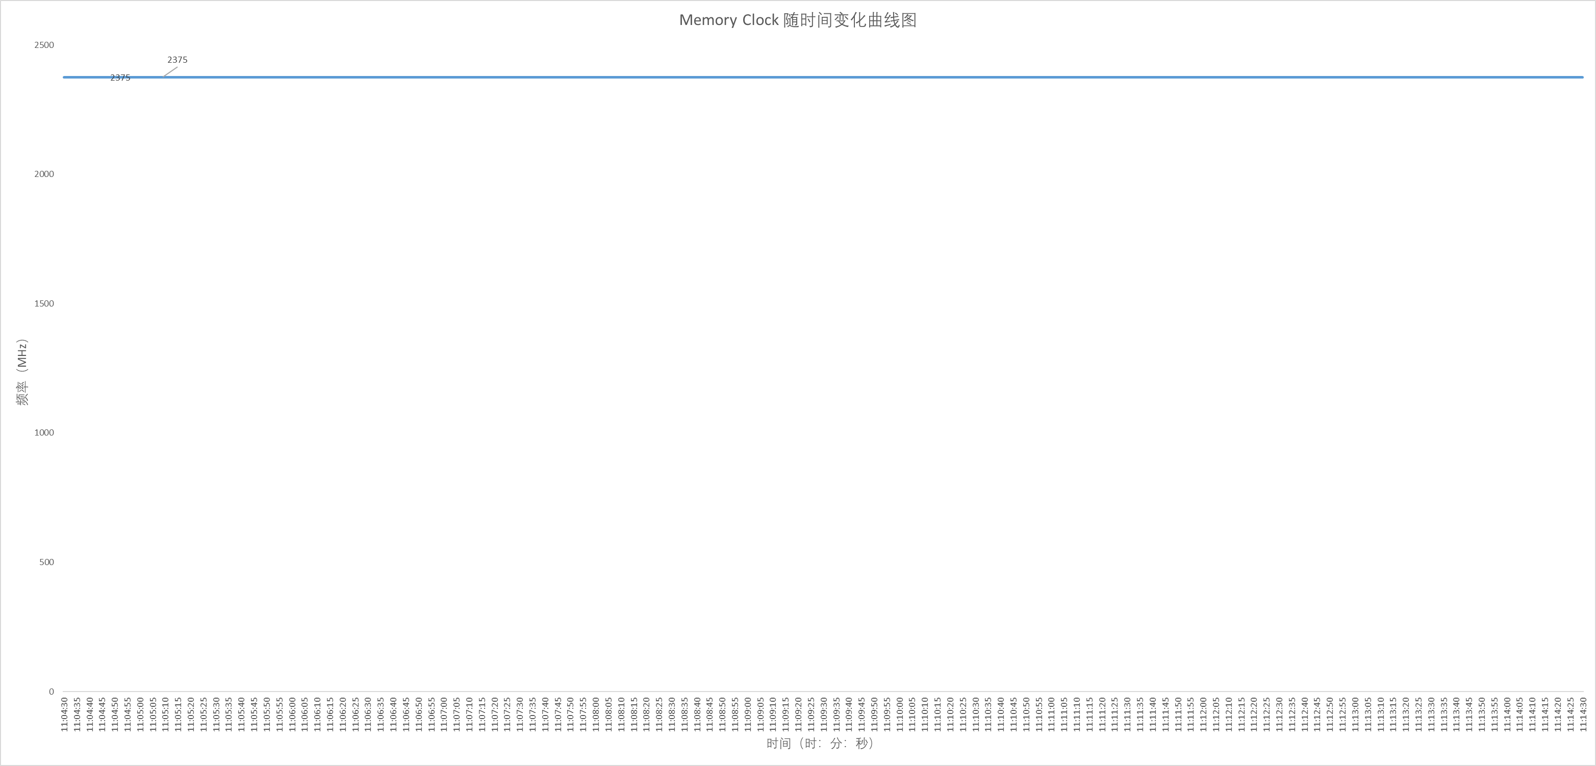Viewport: 1596px width, 766px height.
Task: Select the x-axis title 时间（时：分：秒）
Action: tap(820, 744)
